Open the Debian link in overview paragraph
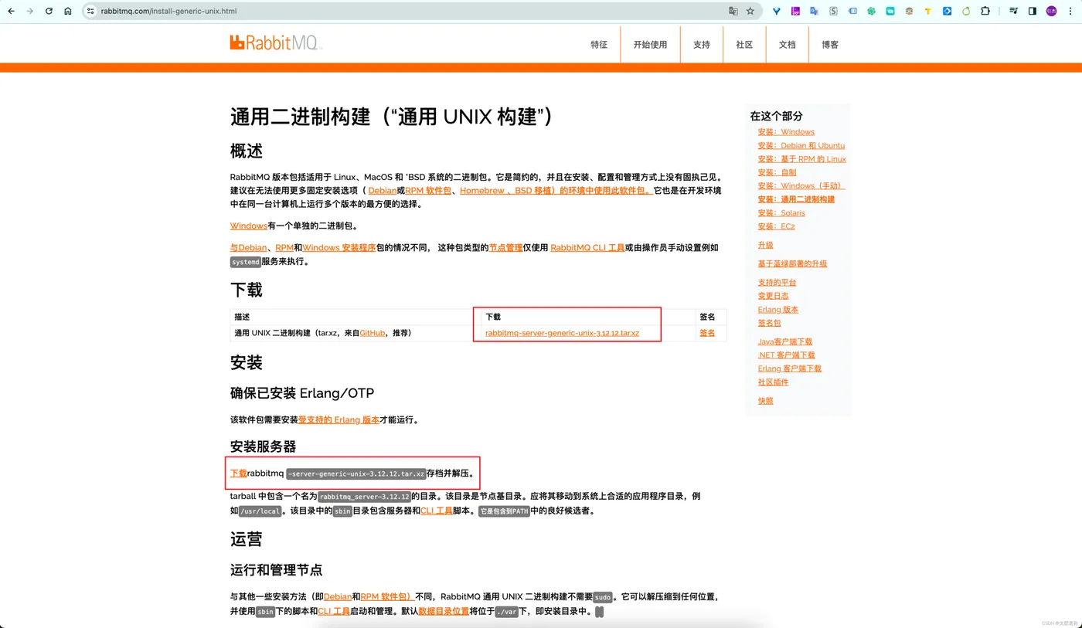 tap(383, 190)
